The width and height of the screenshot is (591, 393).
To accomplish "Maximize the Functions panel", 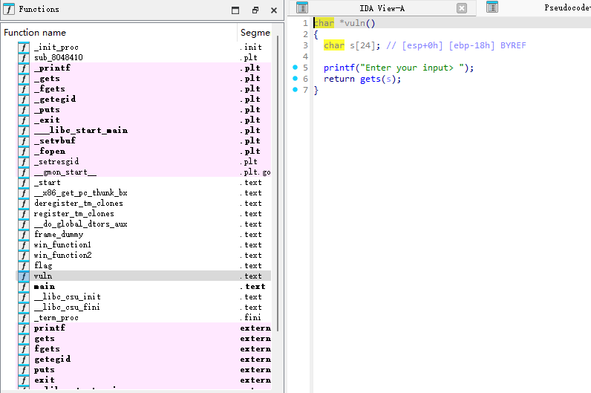I will pos(235,10).
